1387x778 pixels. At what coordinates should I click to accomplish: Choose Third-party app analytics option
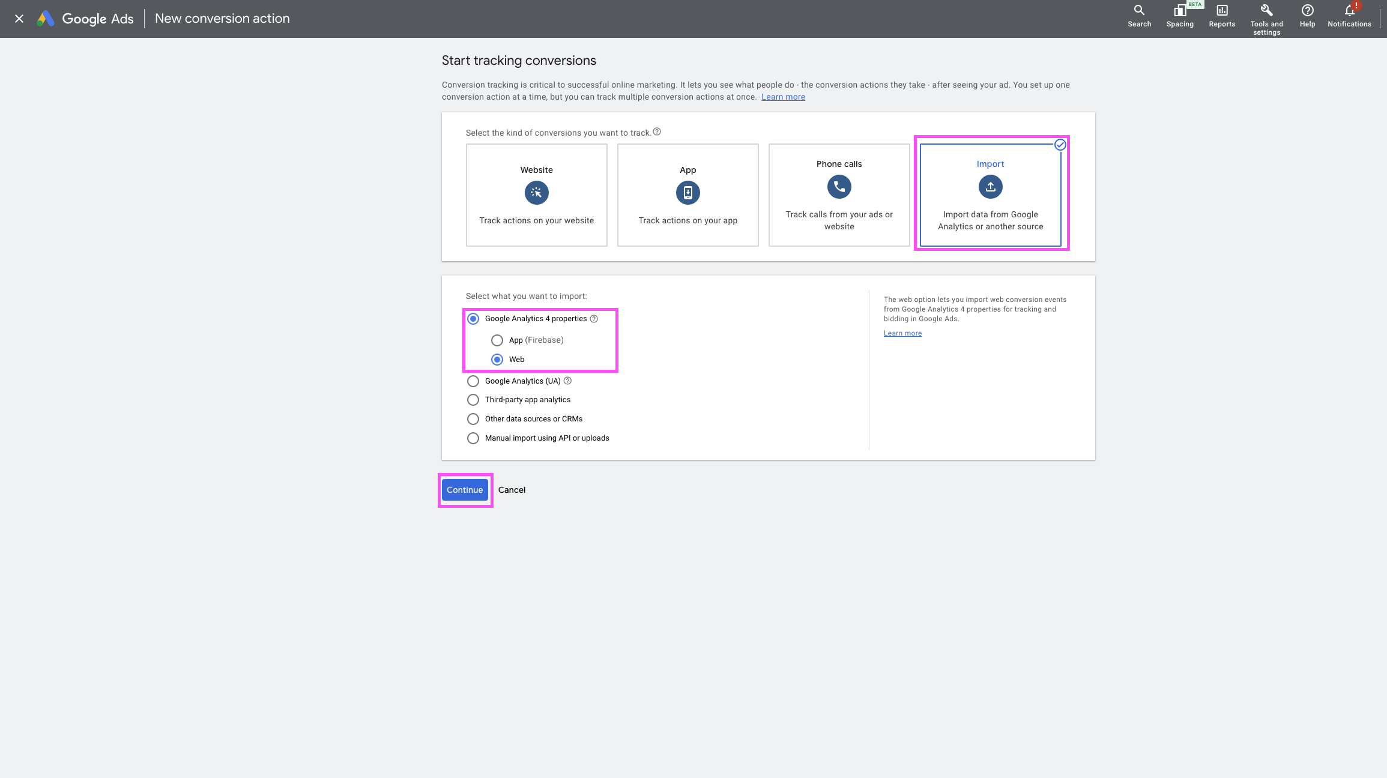click(473, 400)
